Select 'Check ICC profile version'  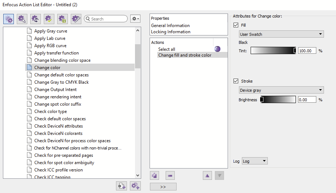(x=58, y=170)
